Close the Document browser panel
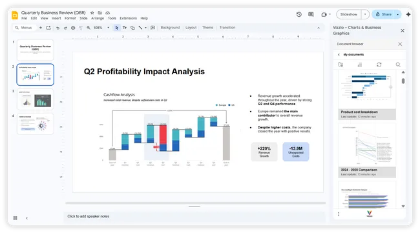Image resolution: width=420 pixels, height=233 pixels. 400,44
